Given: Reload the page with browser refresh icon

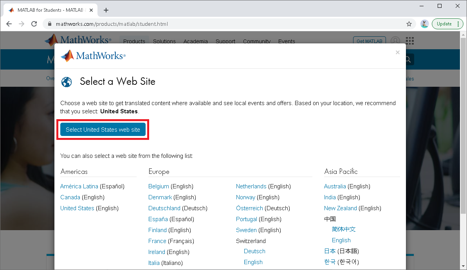Looking at the screenshot, I should click(34, 24).
